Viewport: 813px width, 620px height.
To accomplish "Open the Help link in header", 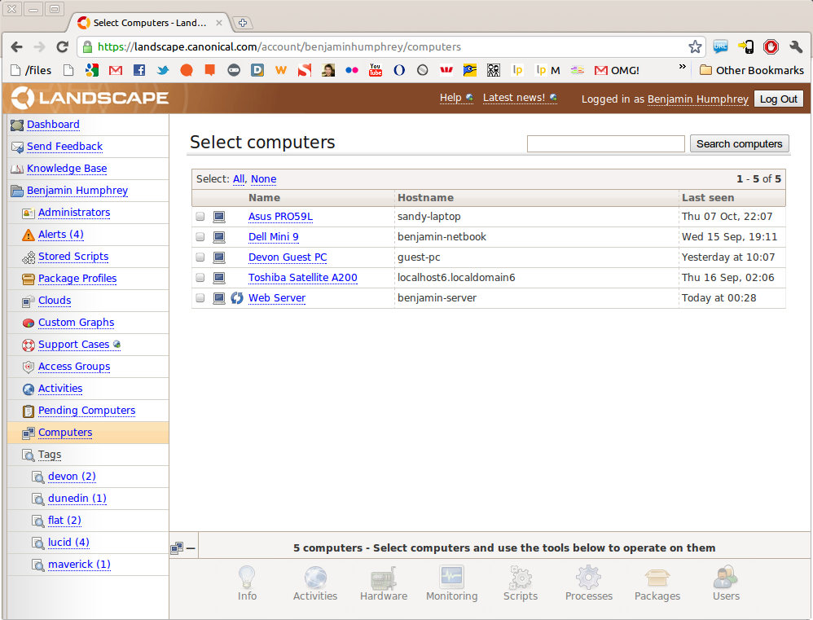I will pos(450,98).
